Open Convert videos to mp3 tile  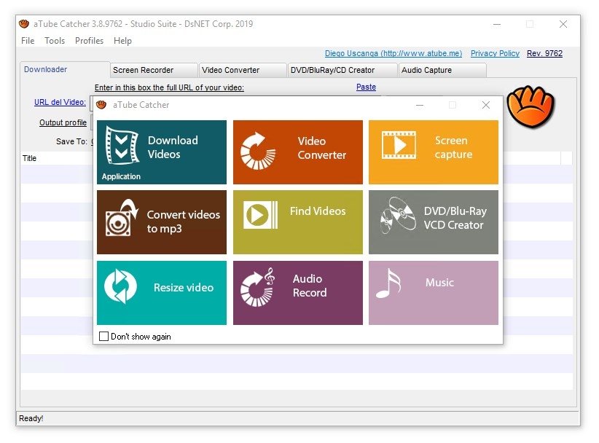click(x=162, y=222)
